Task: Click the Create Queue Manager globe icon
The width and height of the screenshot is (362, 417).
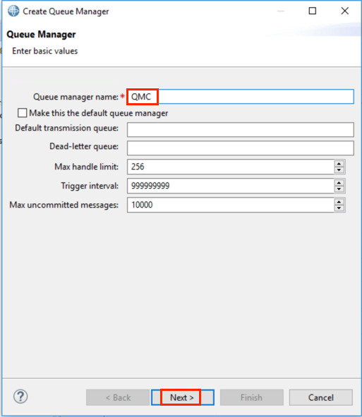Action: click(13, 11)
